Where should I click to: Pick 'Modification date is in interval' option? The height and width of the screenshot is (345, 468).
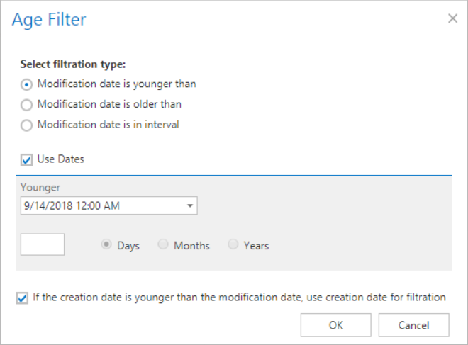[27, 125]
